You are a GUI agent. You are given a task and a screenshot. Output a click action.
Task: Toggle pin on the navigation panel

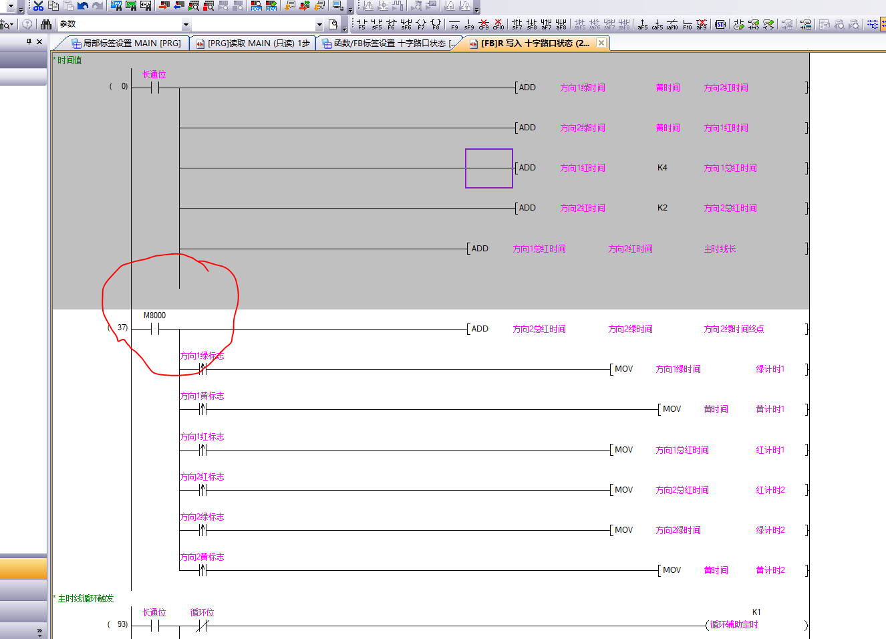click(29, 41)
